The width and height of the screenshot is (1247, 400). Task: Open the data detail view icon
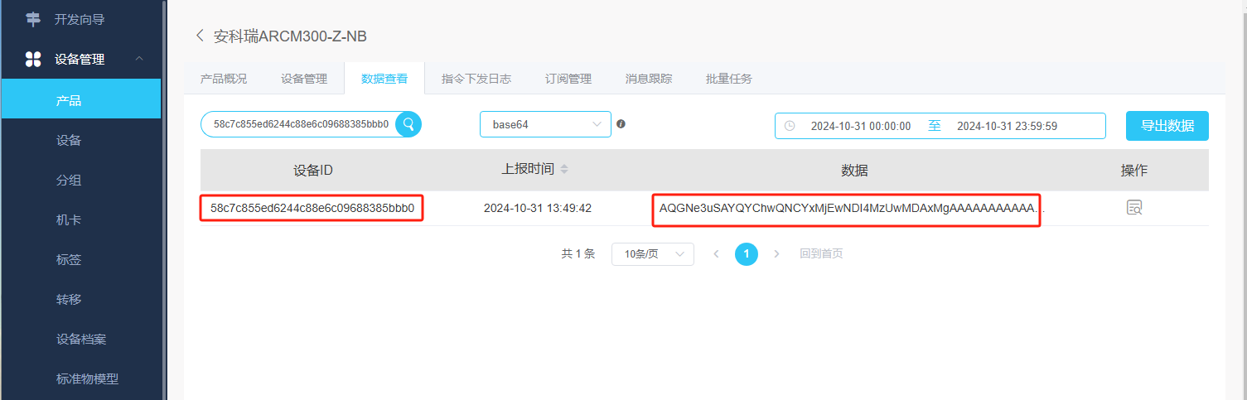tap(1133, 208)
